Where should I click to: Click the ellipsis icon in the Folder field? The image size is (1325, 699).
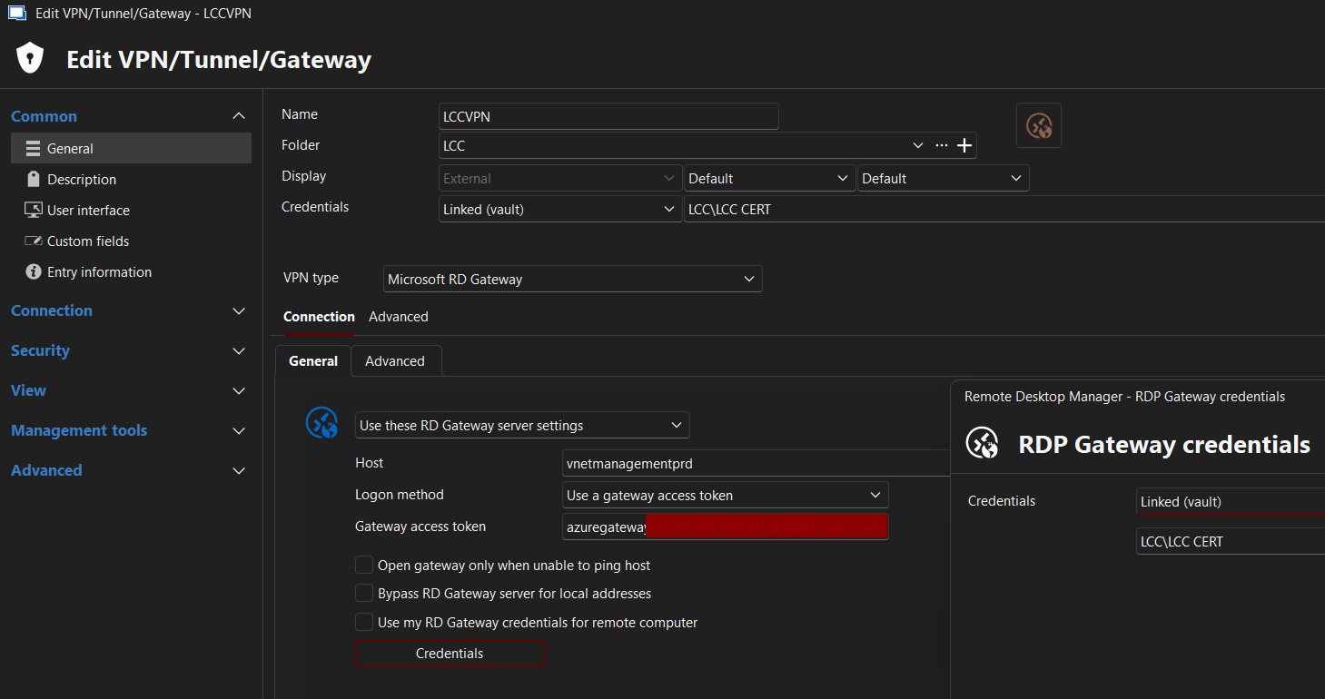[941, 145]
